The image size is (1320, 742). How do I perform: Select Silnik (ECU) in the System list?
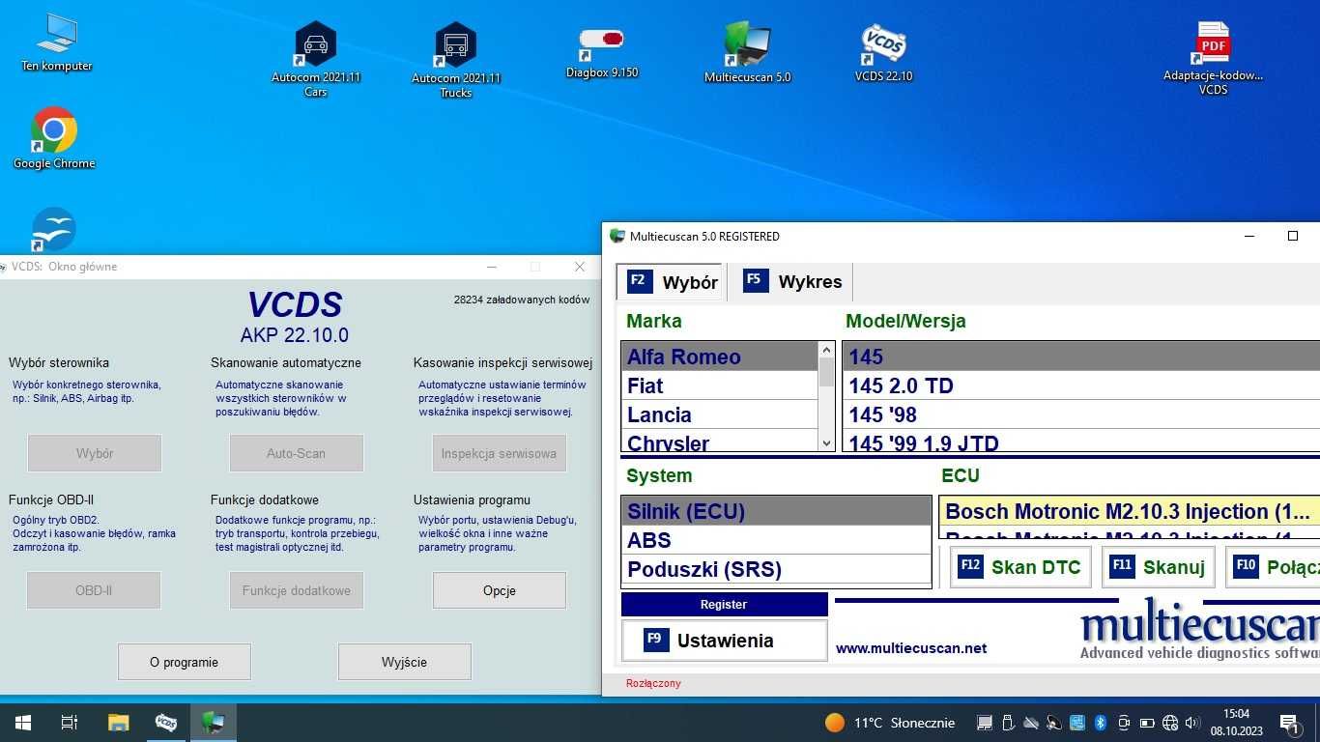click(x=776, y=511)
